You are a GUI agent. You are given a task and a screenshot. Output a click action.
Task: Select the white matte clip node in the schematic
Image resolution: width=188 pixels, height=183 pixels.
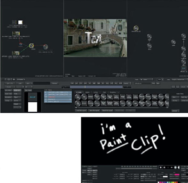click(x=20, y=22)
